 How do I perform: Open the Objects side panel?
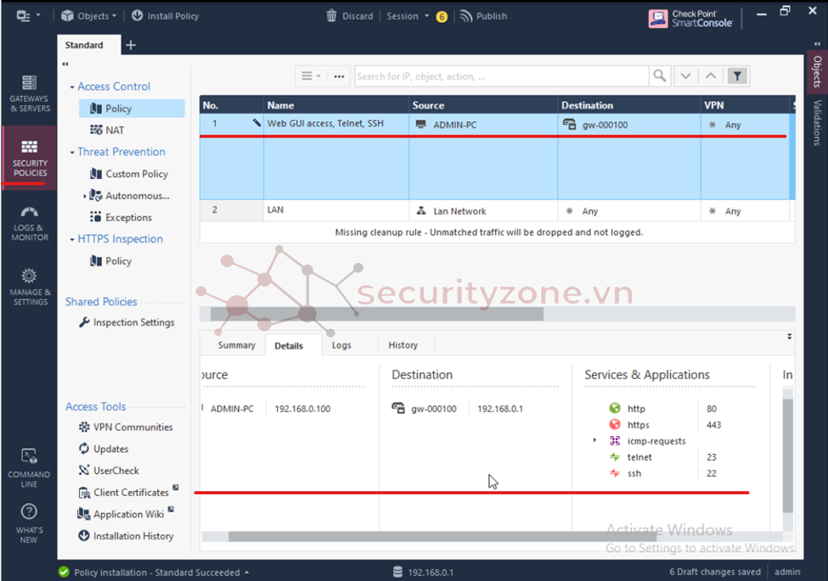pos(817,71)
